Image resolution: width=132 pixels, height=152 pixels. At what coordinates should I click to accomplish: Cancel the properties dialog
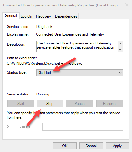[x=91, y=146]
